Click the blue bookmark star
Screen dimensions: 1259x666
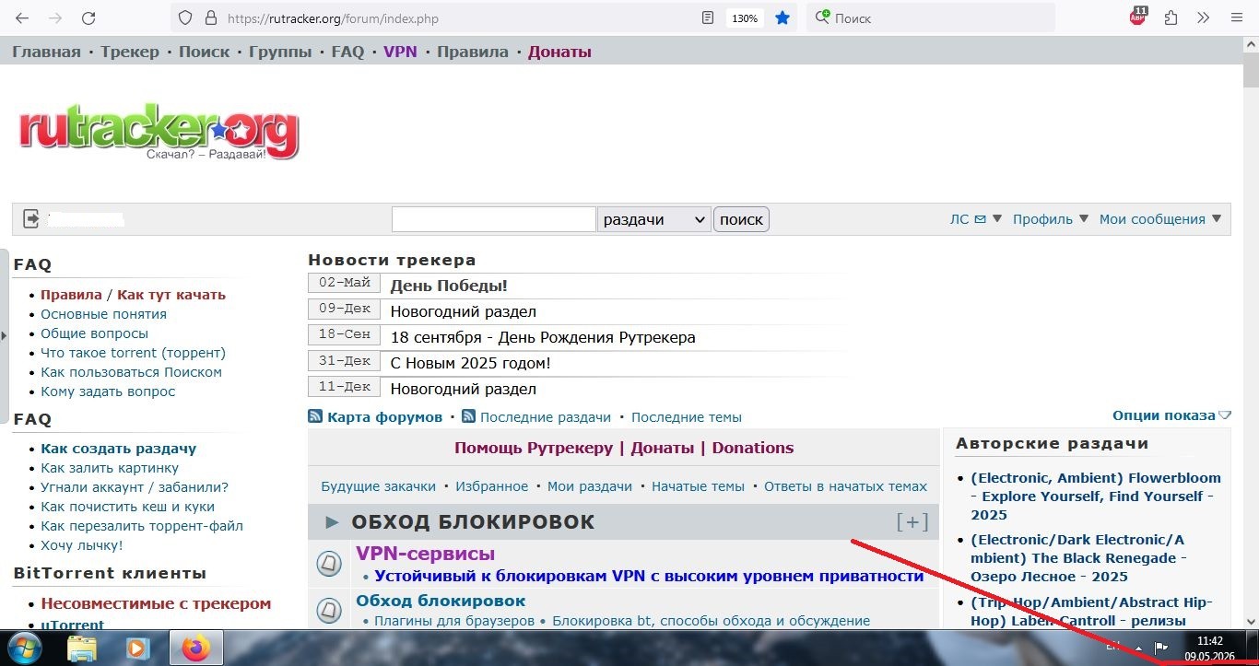782,18
